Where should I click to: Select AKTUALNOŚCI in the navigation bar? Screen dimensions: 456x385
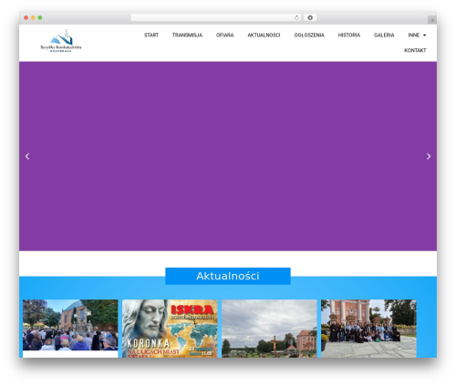click(264, 35)
